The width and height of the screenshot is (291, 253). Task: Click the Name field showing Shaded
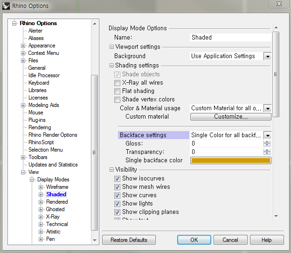(x=230, y=38)
